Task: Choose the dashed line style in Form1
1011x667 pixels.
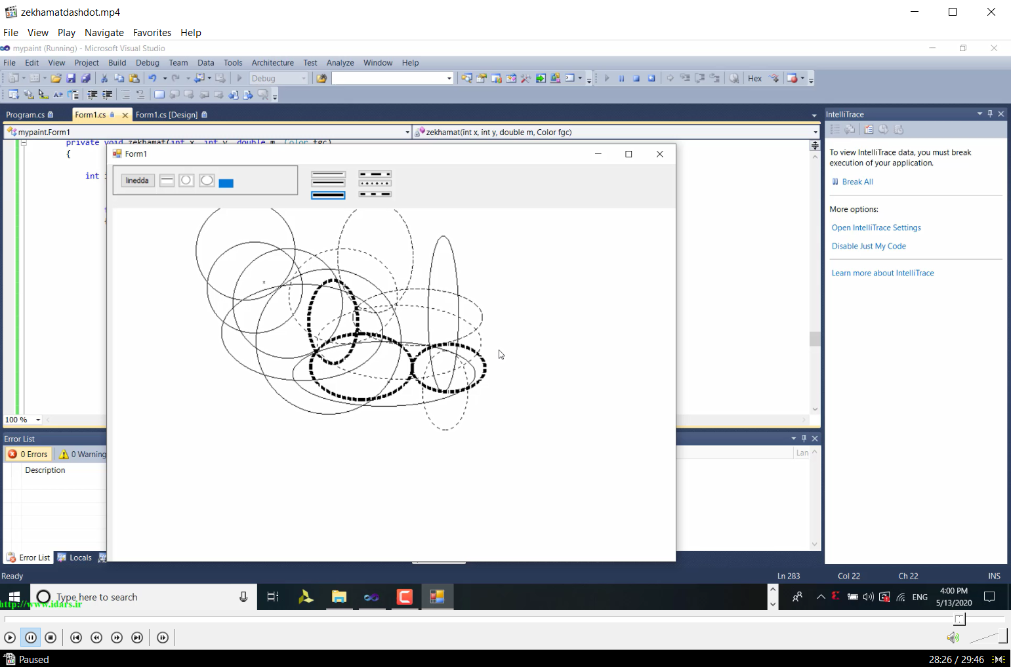Action: [x=375, y=194]
